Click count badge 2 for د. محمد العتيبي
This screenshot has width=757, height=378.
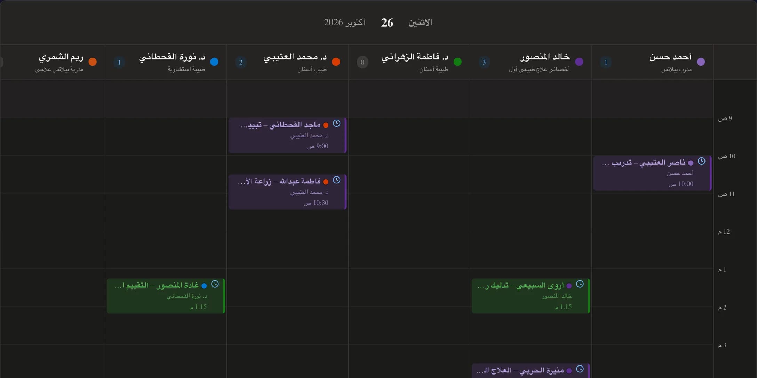click(x=241, y=62)
